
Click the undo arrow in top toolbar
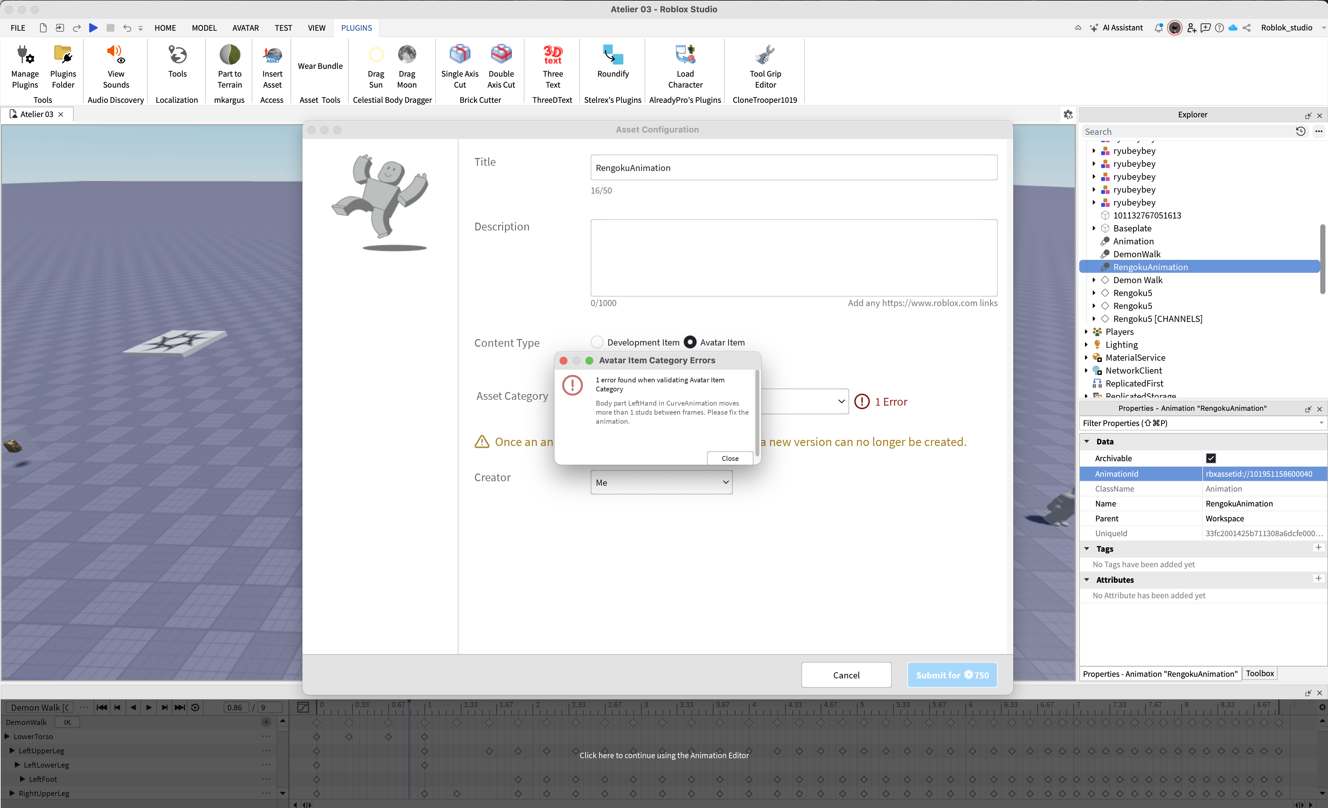pos(127,27)
